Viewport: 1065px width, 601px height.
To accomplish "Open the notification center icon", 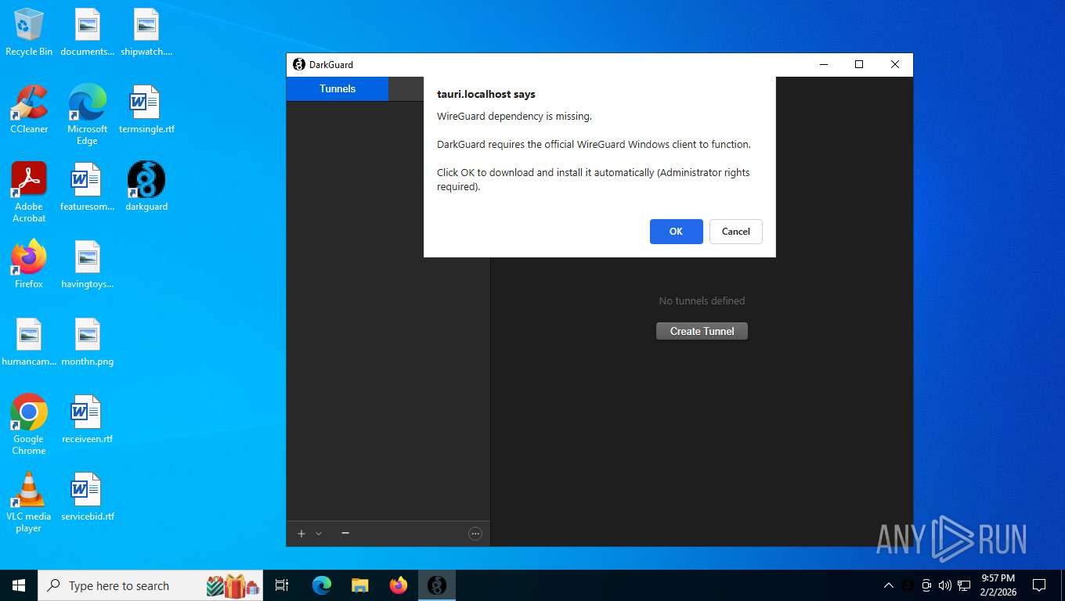I will pos(1039,585).
